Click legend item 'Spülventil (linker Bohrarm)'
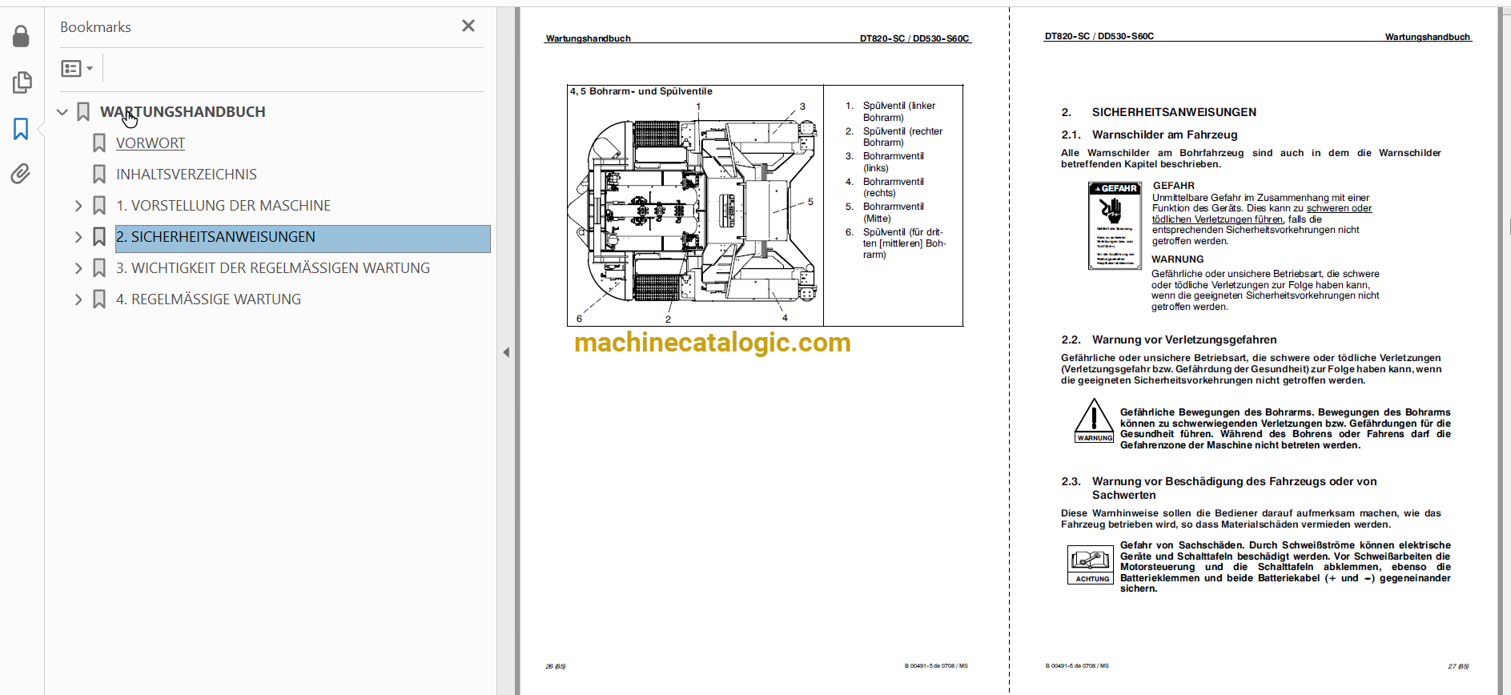Screen dimensions: 1511x695 pos(898,111)
